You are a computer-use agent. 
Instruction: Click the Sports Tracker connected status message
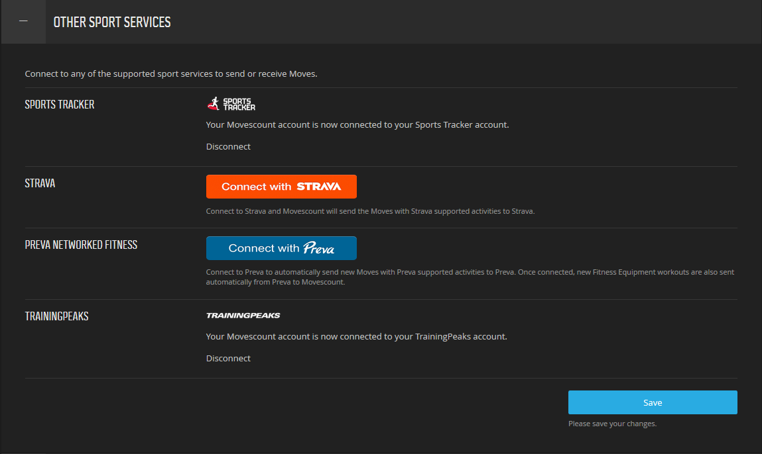pos(357,124)
